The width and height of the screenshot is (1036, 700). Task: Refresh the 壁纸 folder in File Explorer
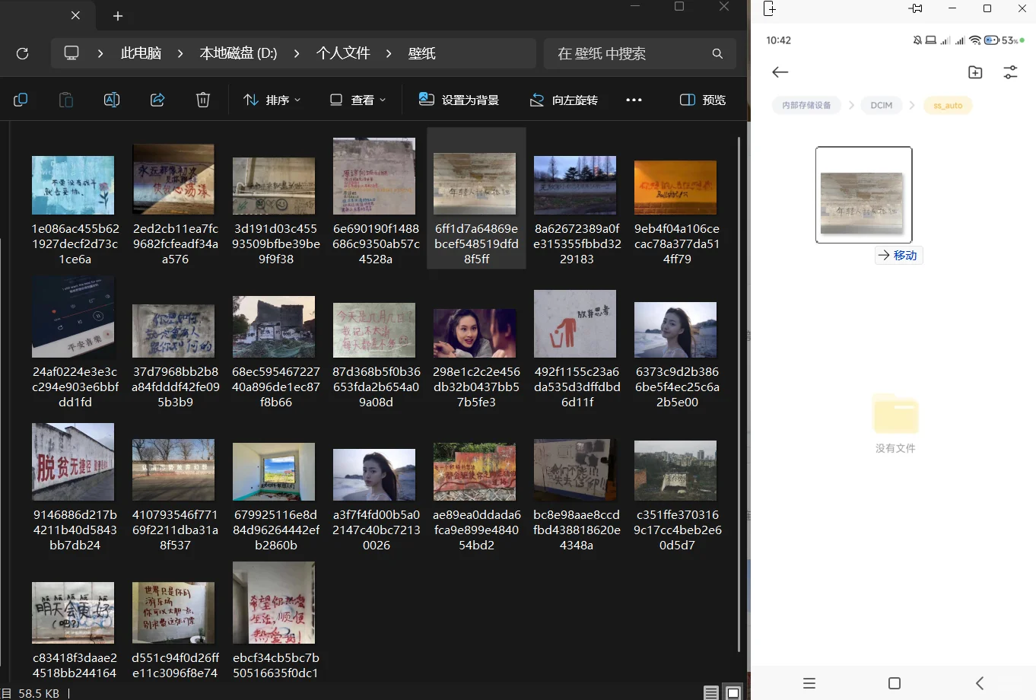pos(22,53)
